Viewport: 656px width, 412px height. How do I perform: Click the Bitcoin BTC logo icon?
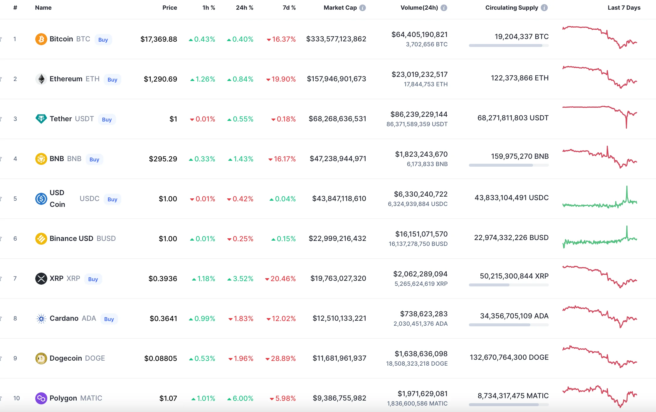tap(41, 39)
